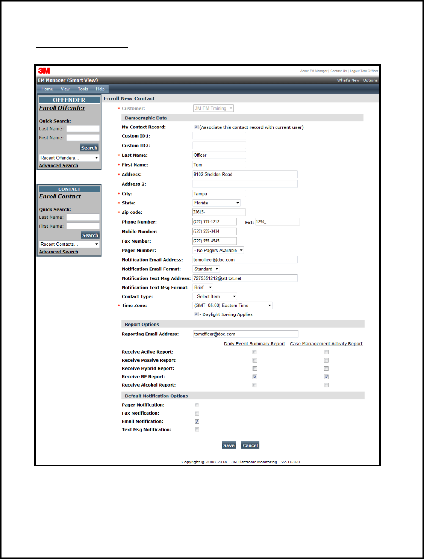Viewport: 424px width, 559px height.
Task: Uncheck RF Report Case Management checkbox
Action: click(x=326, y=377)
